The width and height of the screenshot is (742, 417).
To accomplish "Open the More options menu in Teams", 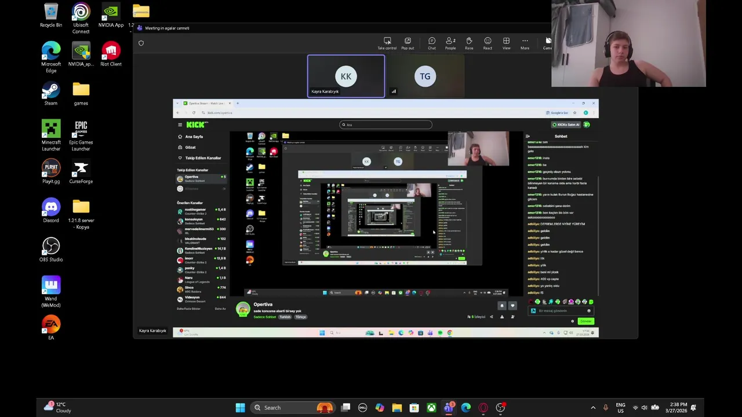I will (525, 43).
